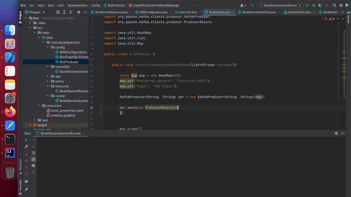The height and width of the screenshot is (197, 351).
Task: Click the layout icon in the Run panel sidebar
Action: 26,181
